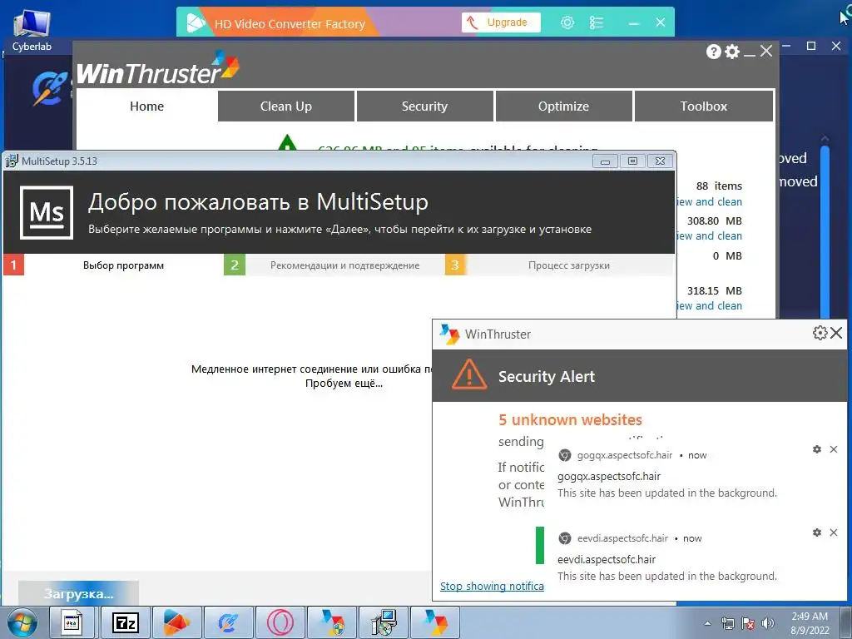852x639 pixels.
Task: Open the HD Video Converter taskbar icon
Action: coord(176,622)
